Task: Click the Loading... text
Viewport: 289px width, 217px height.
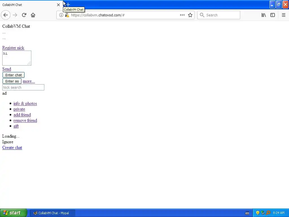Action: point(11,136)
